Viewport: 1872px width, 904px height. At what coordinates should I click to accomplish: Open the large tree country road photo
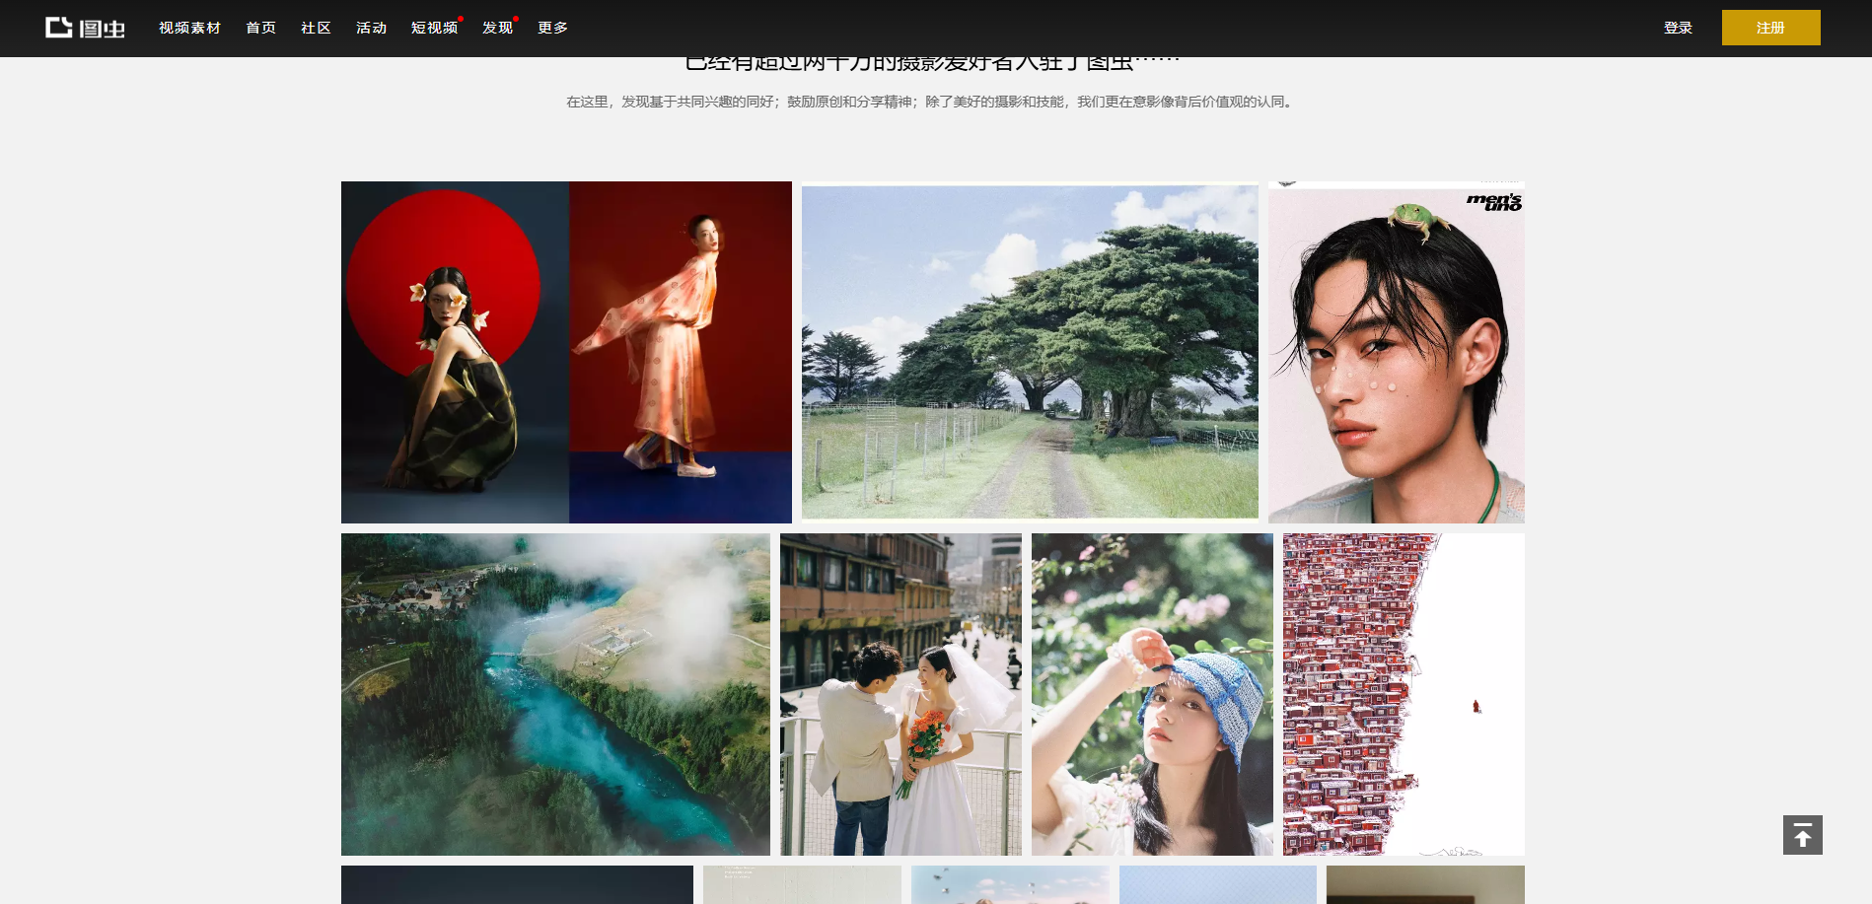pyautogui.click(x=1030, y=352)
